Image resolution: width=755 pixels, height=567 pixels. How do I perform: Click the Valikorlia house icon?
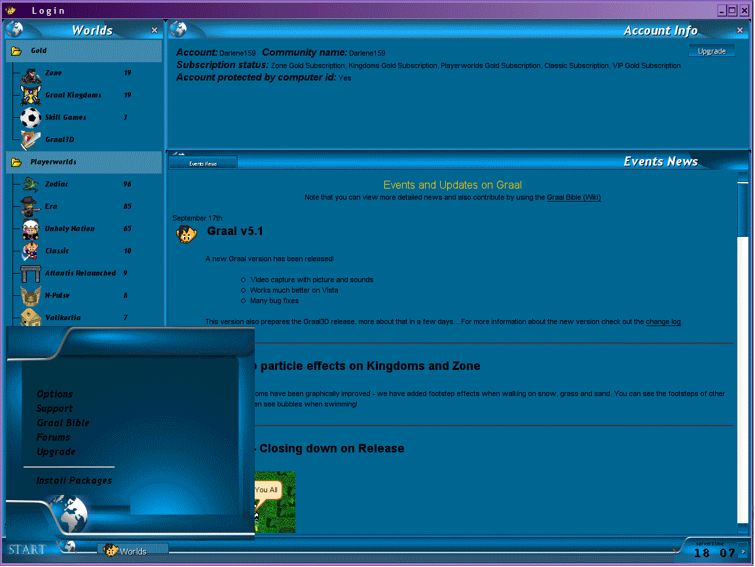click(x=30, y=318)
